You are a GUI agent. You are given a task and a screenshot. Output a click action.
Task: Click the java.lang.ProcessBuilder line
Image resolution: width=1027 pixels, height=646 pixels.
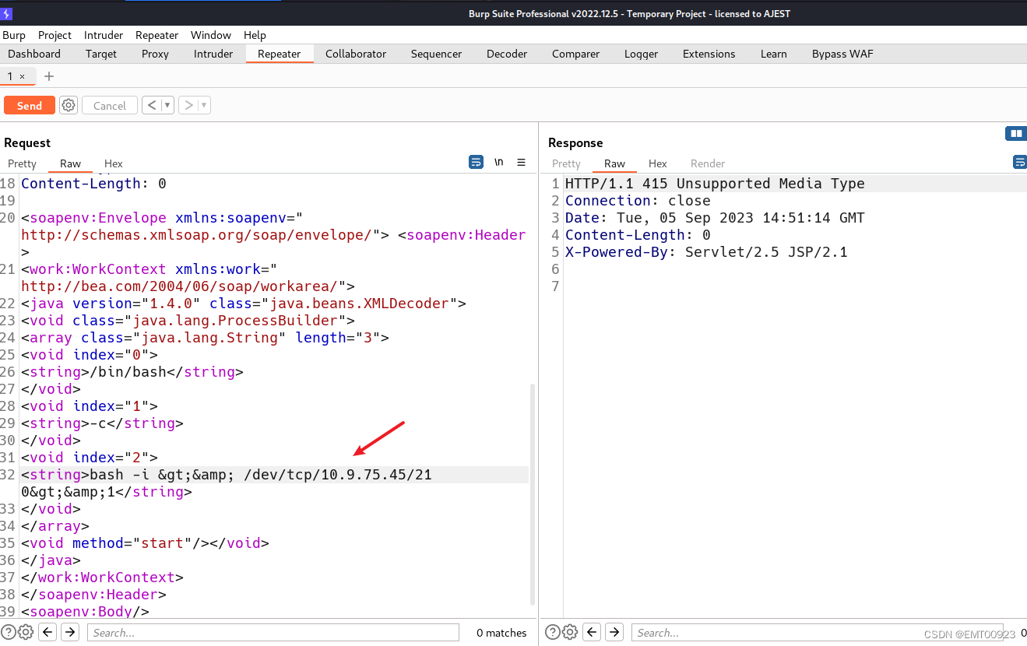click(188, 320)
